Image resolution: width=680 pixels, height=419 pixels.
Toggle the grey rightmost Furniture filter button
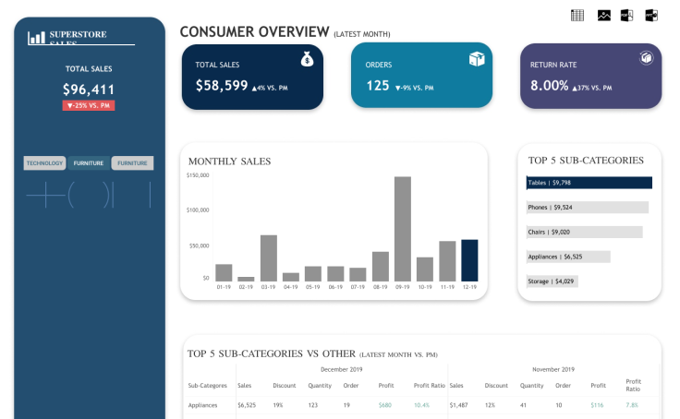coord(132,163)
